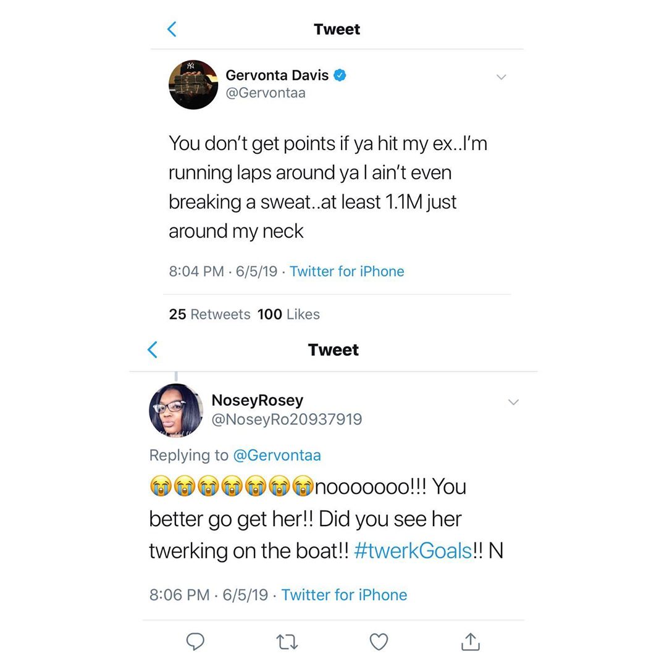Click Twitter for iPhone on the 8:06 PM tweet
667x667 pixels.
click(344, 595)
